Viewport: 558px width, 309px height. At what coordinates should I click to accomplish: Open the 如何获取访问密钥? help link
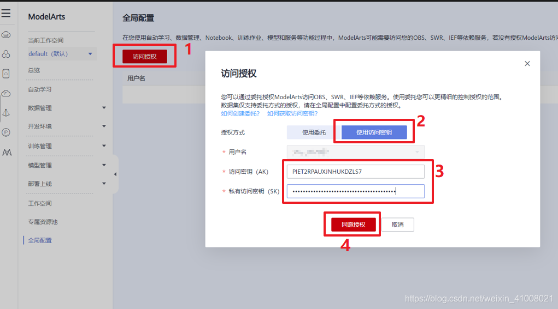point(292,113)
